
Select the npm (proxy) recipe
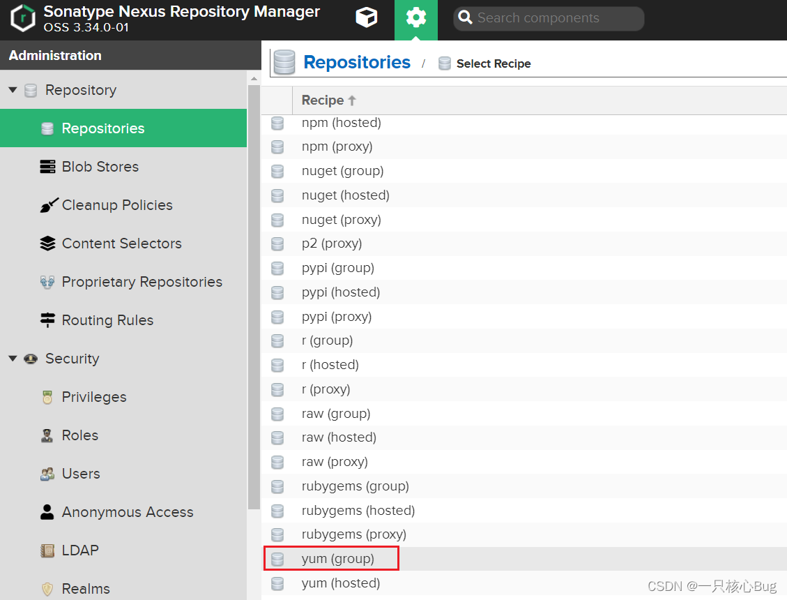[524, 147]
